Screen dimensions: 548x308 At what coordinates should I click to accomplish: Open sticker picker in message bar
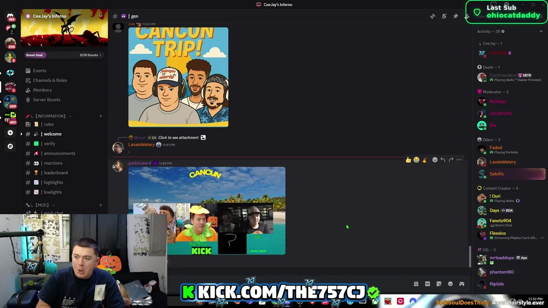tap(439, 284)
